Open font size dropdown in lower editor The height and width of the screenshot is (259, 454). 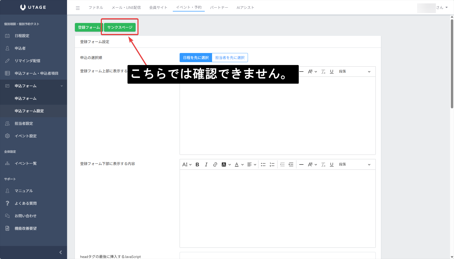point(187,164)
